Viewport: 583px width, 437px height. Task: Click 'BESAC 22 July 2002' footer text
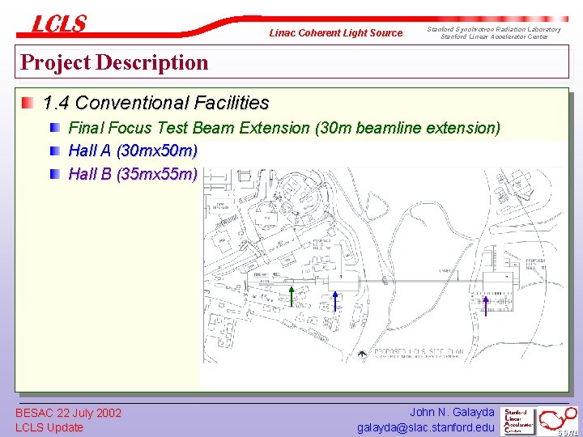pos(68,413)
